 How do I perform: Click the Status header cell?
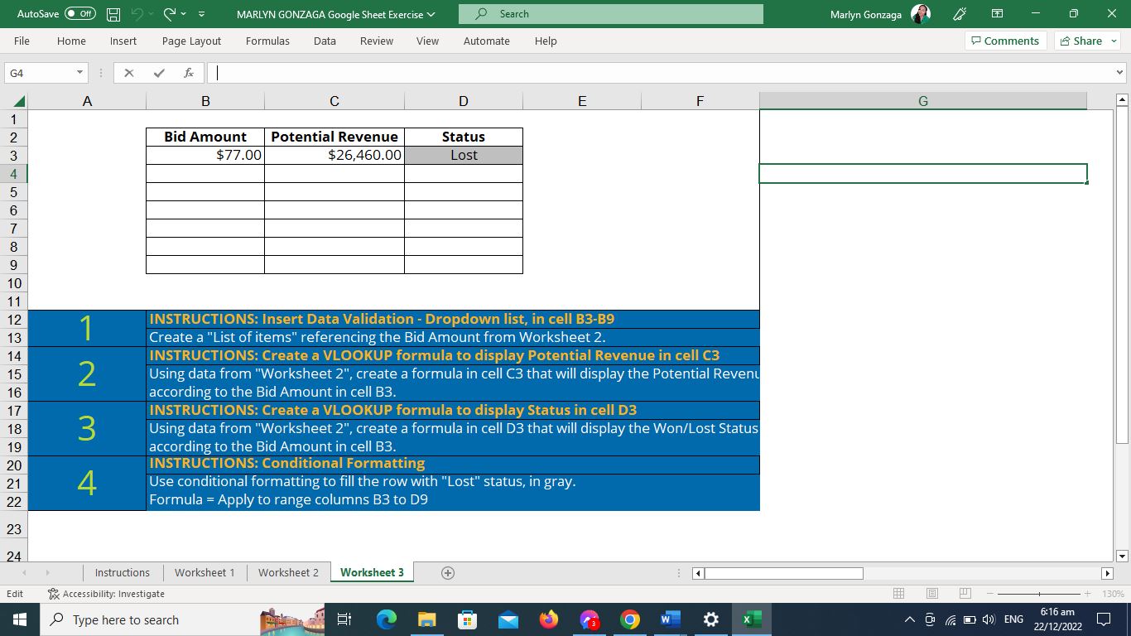point(464,137)
